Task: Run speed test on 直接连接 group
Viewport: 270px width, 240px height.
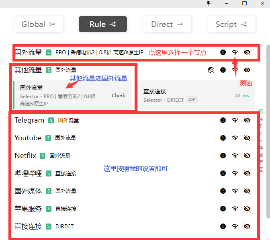Action: pos(235,226)
